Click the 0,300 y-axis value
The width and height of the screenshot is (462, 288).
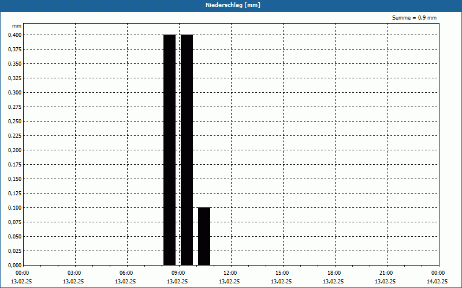pos(15,93)
